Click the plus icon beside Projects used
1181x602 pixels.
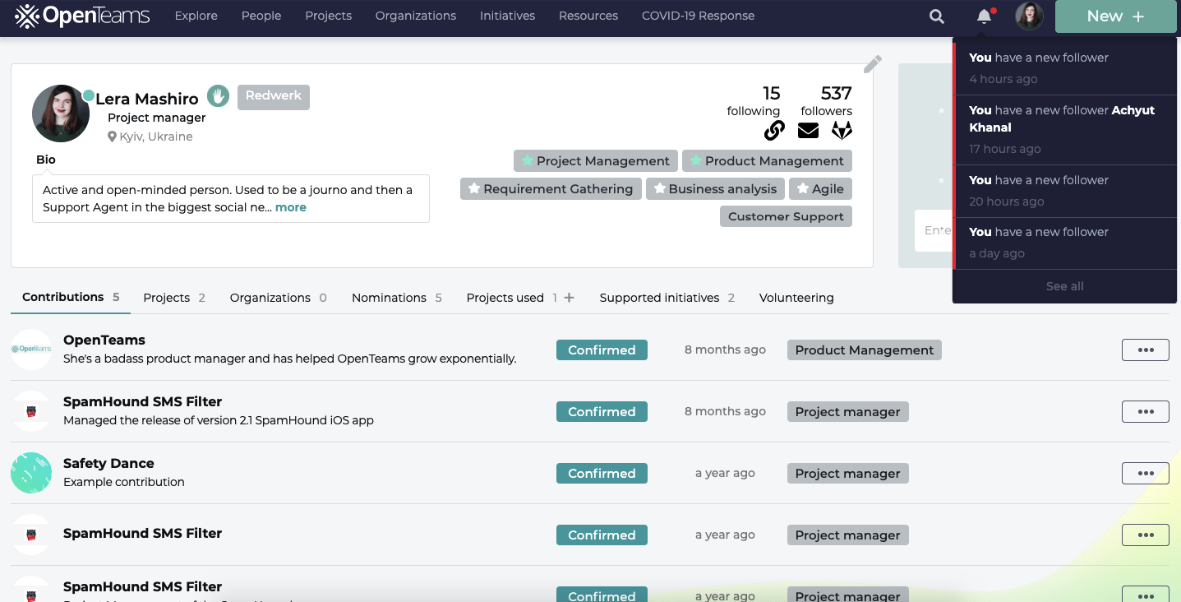pos(569,298)
